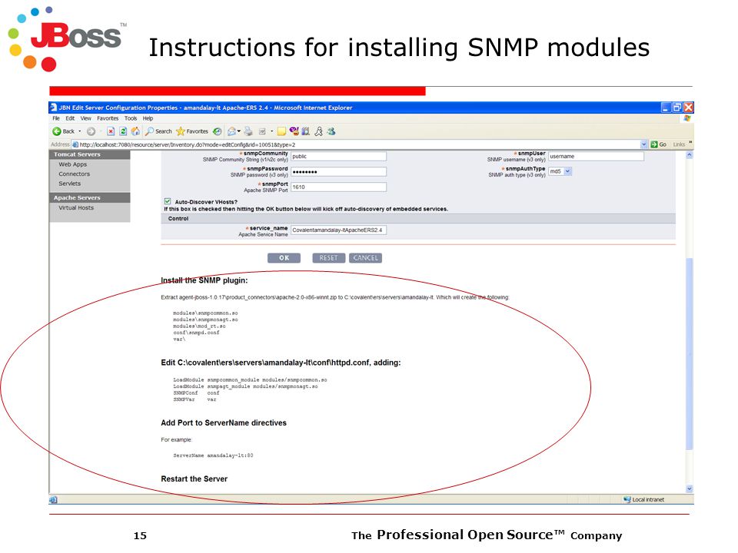Click the 'conf\snmpd.conf' line
This screenshot has height=553, width=738.
[x=196, y=333]
